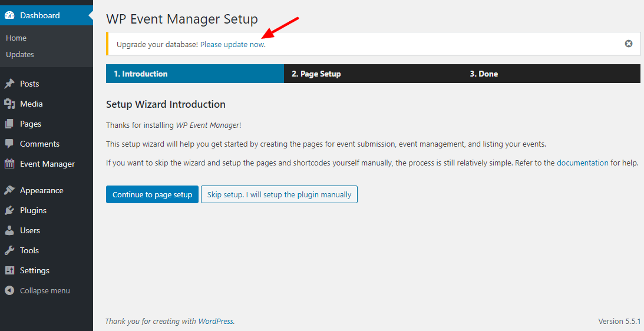The height and width of the screenshot is (331, 644).
Task: Select the Tools wrench icon
Action: coord(9,250)
